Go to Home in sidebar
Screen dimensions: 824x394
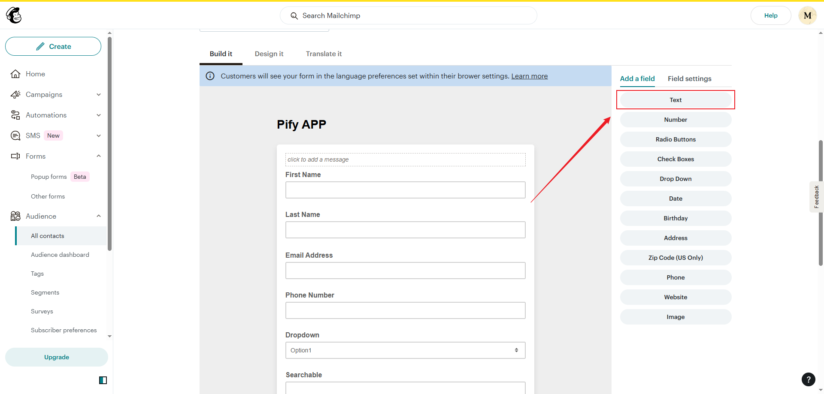pyautogui.click(x=35, y=74)
